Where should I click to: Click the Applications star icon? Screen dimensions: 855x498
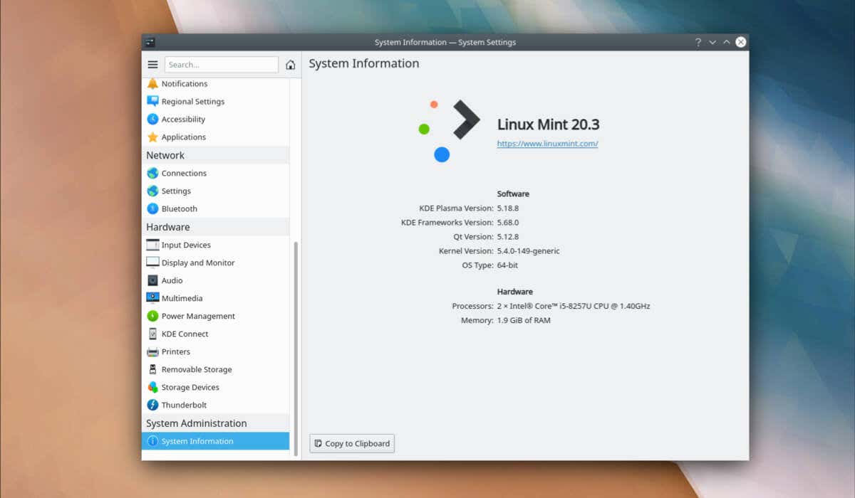pos(152,137)
